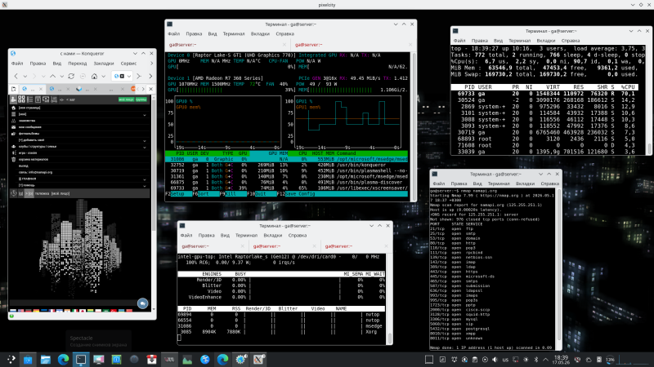
Task: Open the file manager from the taskbar
Action: [46, 359]
